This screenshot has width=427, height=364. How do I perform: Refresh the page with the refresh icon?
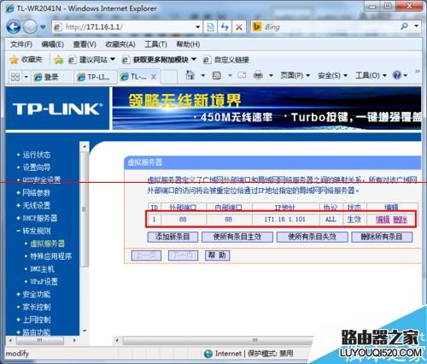click(225, 27)
